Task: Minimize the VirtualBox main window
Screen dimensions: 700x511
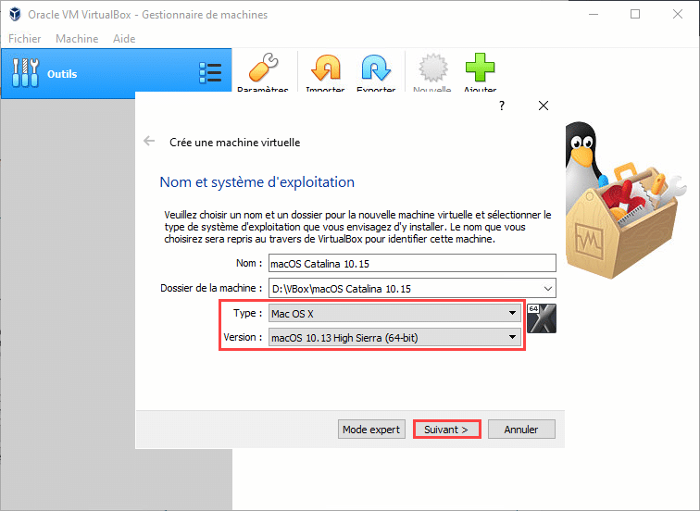Action: (594, 14)
